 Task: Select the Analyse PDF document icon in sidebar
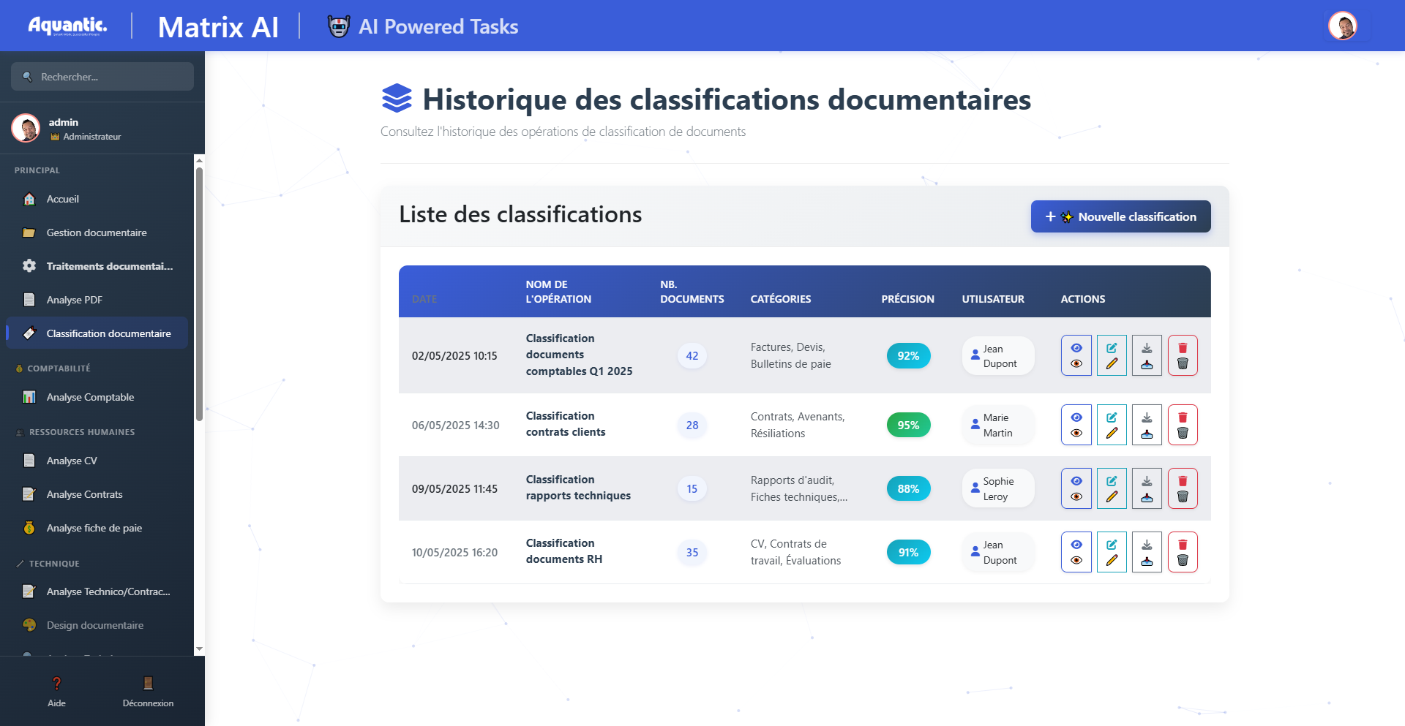pos(29,300)
